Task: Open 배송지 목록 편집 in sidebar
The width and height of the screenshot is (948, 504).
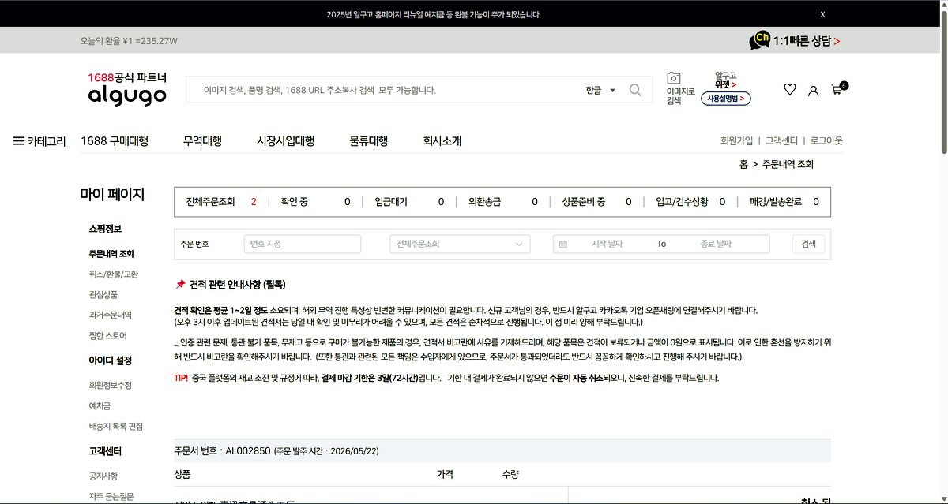Action: (116, 427)
